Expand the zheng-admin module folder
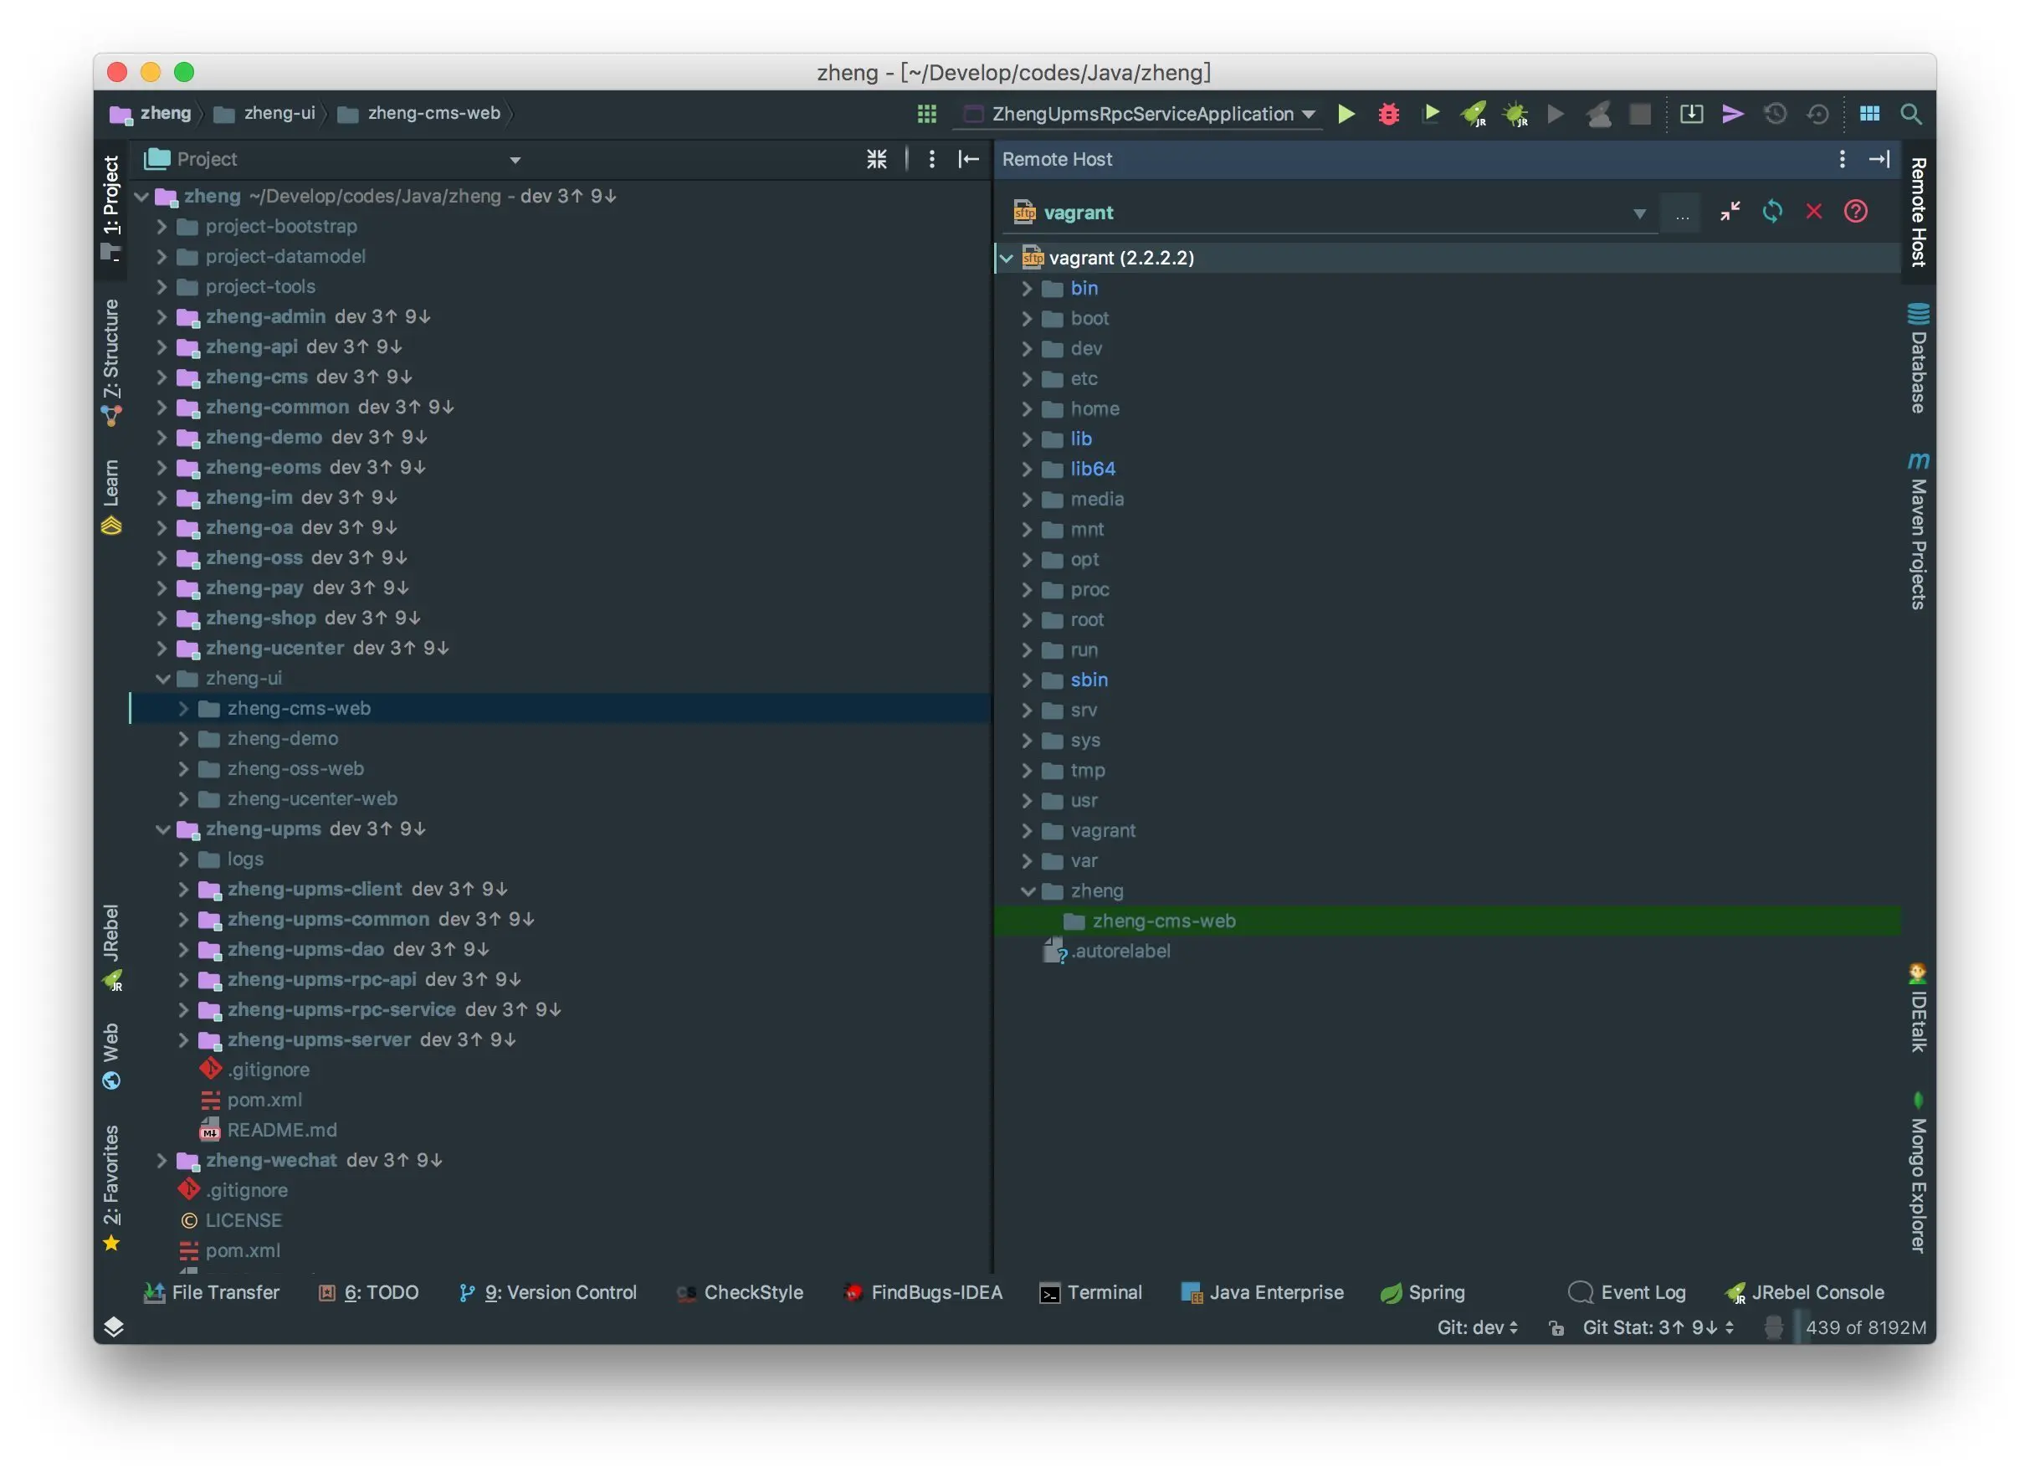 pyautogui.click(x=162, y=316)
